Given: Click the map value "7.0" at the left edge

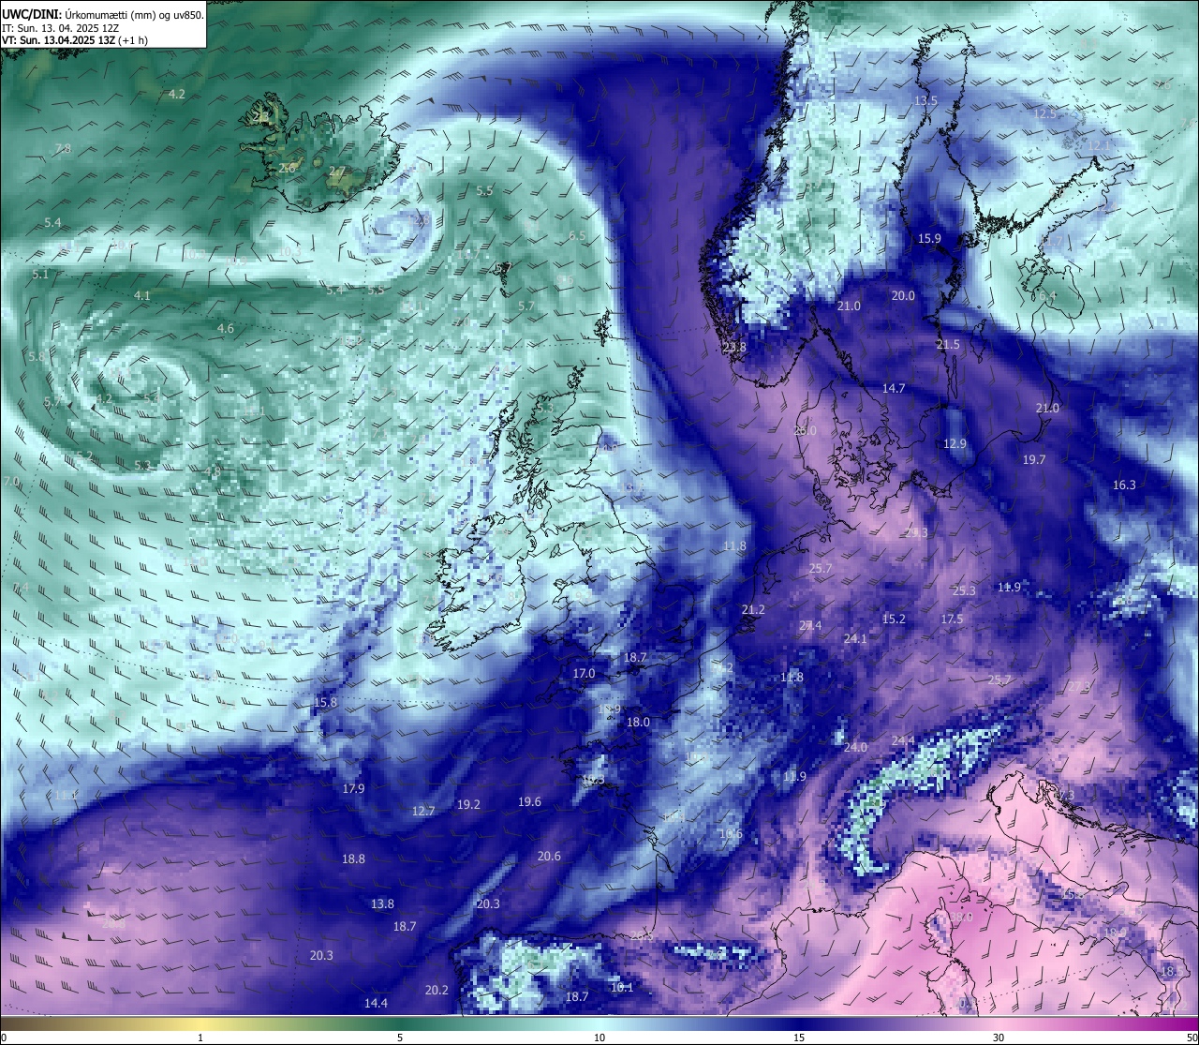Looking at the screenshot, I should point(11,481).
